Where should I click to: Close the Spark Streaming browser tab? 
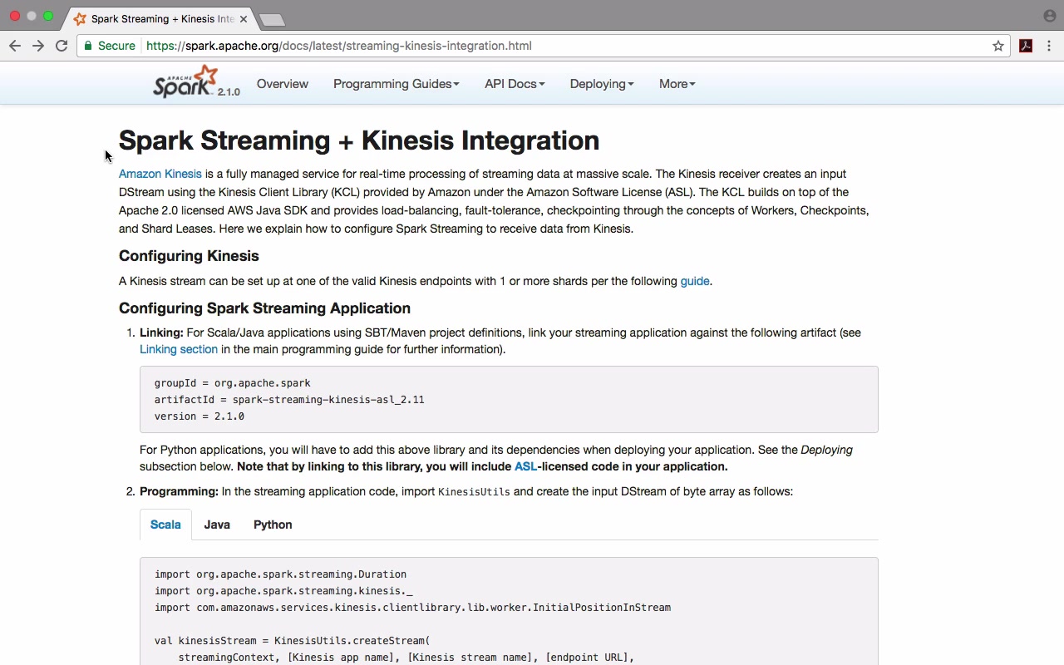(243, 18)
